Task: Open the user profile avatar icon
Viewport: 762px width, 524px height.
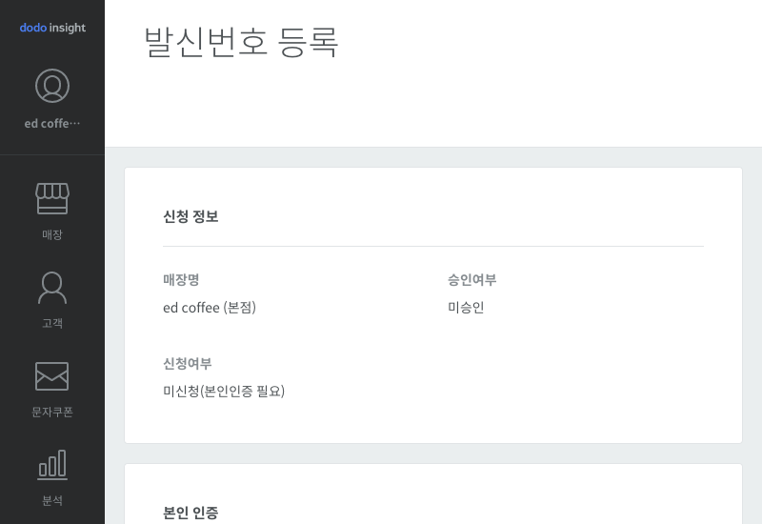Action: pyautogui.click(x=52, y=86)
